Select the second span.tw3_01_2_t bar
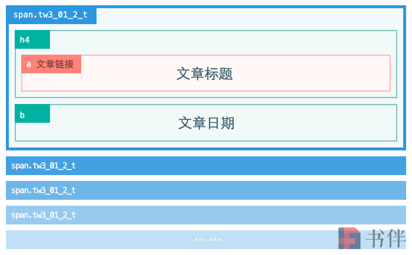The width and height of the screenshot is (412, 255). (206, 166)
